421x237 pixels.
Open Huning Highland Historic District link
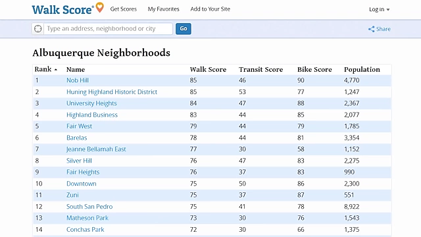[112, 92]
